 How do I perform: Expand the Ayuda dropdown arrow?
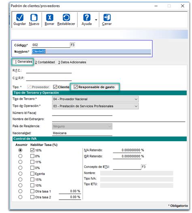click(x=96, y=20)
